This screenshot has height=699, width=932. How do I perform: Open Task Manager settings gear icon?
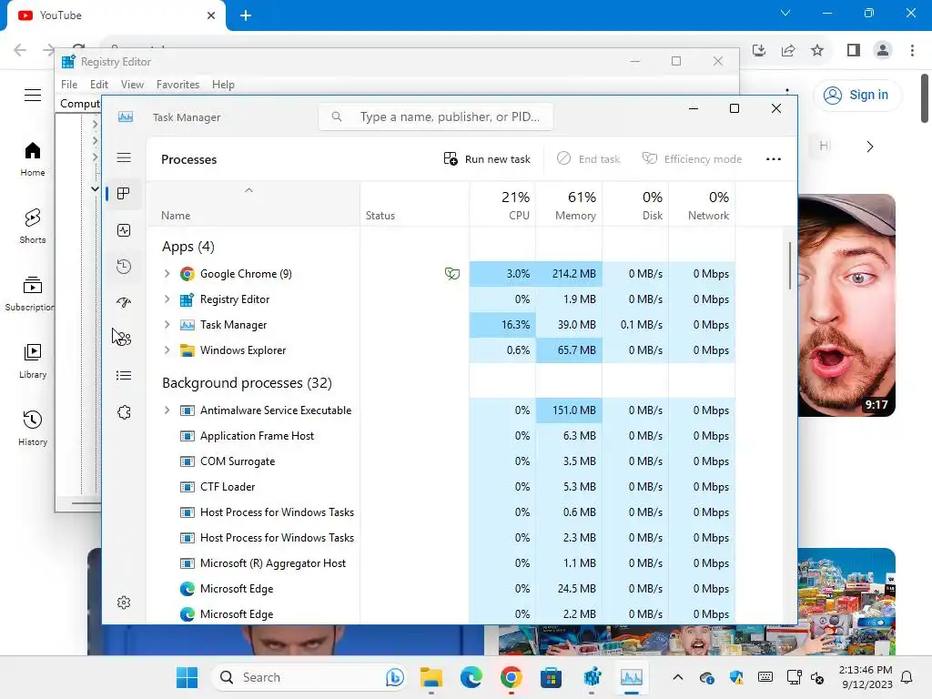[x=124, y=603]
